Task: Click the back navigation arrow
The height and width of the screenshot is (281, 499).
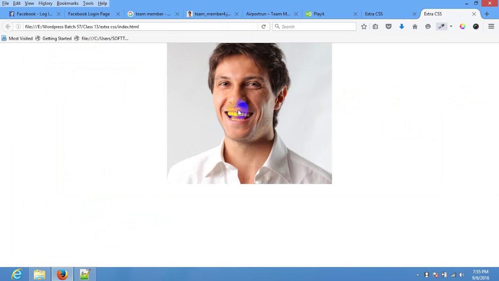Action: point(8,27)
